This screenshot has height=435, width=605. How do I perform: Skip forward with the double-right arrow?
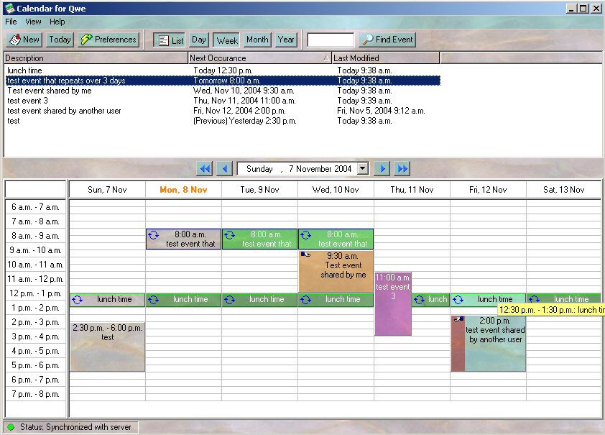pyautogui.click(x=402, y=168)
